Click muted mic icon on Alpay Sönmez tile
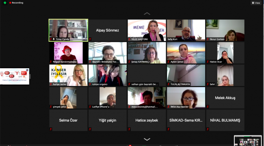The height and width of the screenshot is (146, 264). 90,39
